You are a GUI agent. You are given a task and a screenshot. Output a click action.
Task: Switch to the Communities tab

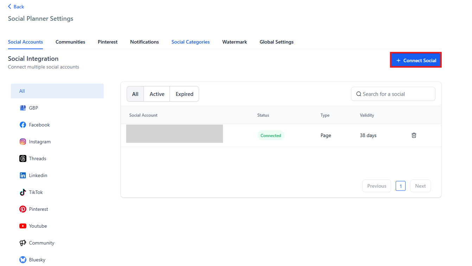point(70,42)
